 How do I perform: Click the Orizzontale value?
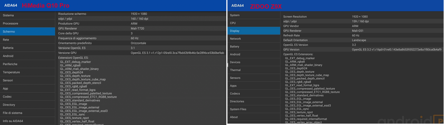click(x=138, y=43)
